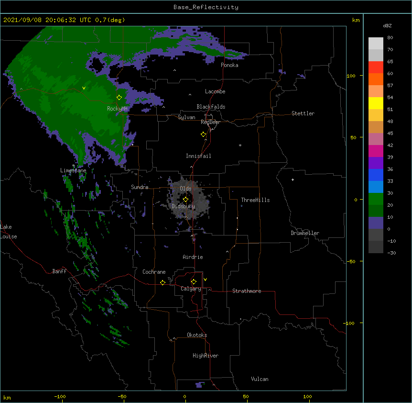The width and height of the screenshot is (412, 403).
Task: Click the Sundre label
Action: click(140, 187)
